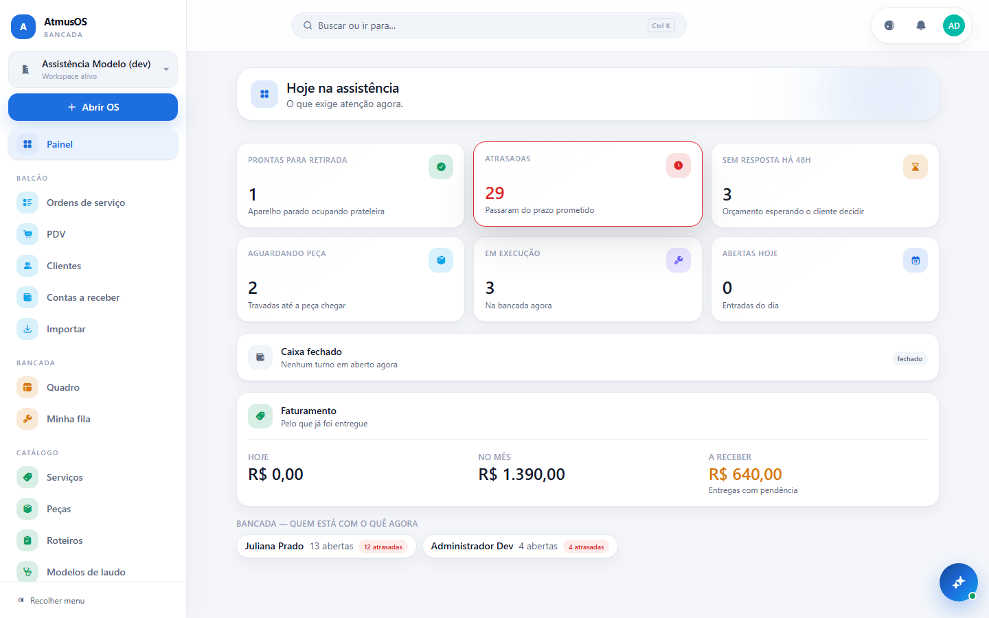
Task: Click the theme toggle icon in header
Action: tap(889, 25)
